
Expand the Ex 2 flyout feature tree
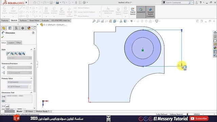click(x=38, y=25)
